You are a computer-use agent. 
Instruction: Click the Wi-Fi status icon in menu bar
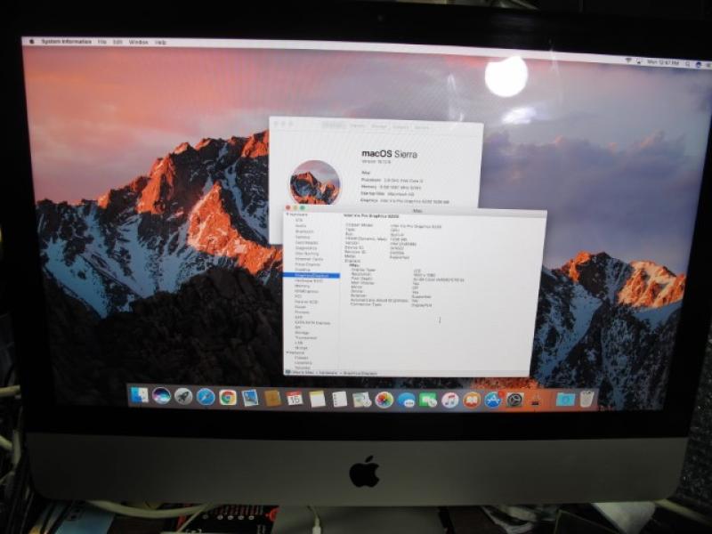628,61
